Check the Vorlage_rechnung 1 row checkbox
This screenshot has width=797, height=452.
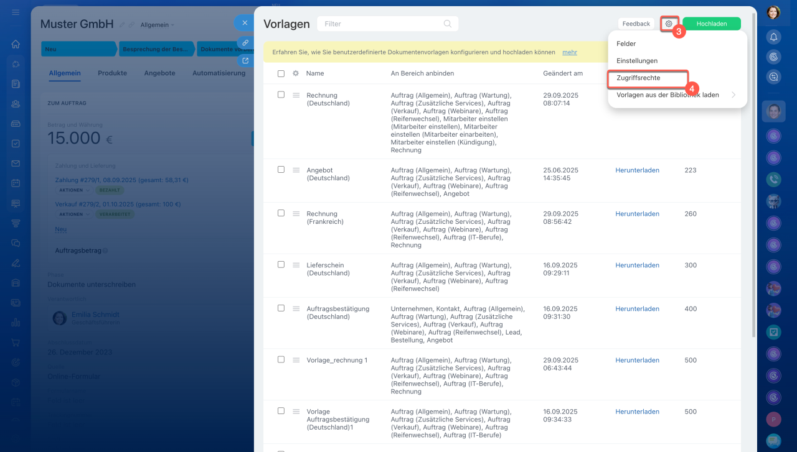point(281,359)
